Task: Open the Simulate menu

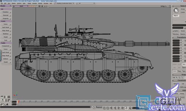Action: [x=46, y=3]
